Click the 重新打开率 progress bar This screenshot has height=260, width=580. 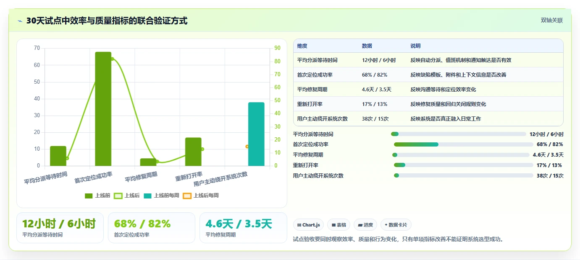coord(464,165)
